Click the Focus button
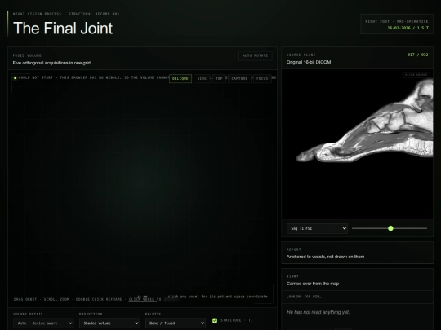This screenshot has height=330, width=441. tap(262, 78)
